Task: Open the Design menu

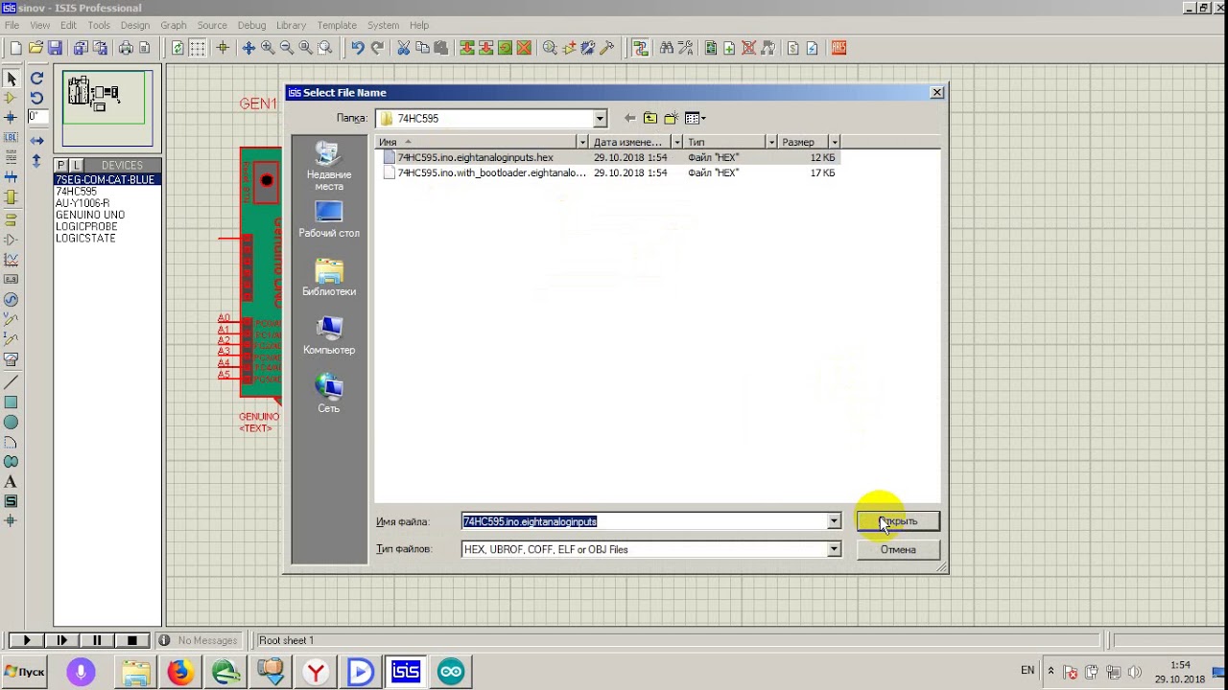Action: pos(134,25)
